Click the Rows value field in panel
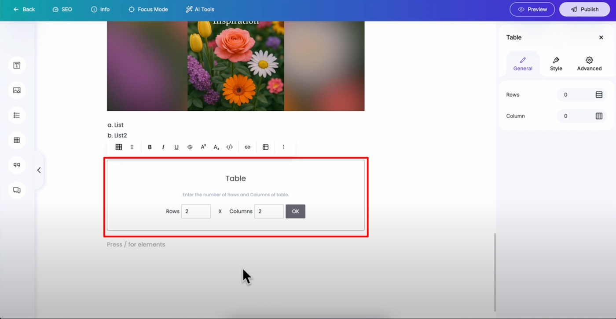 click(574, 95)
